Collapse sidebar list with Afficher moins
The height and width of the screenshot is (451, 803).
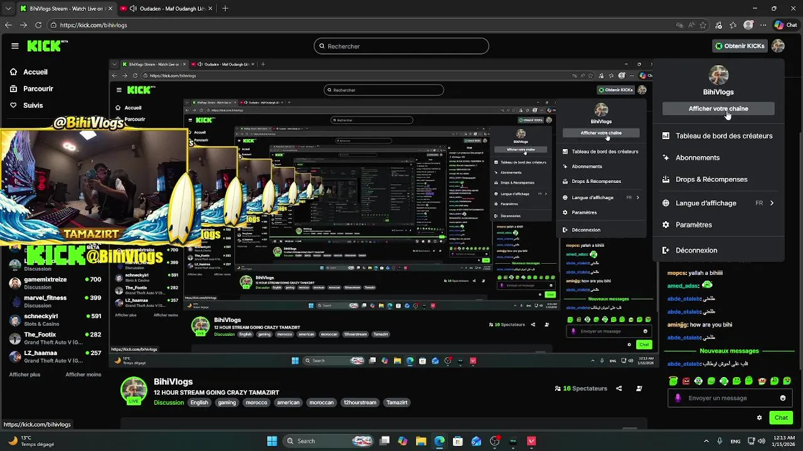(x=83, y=375)
